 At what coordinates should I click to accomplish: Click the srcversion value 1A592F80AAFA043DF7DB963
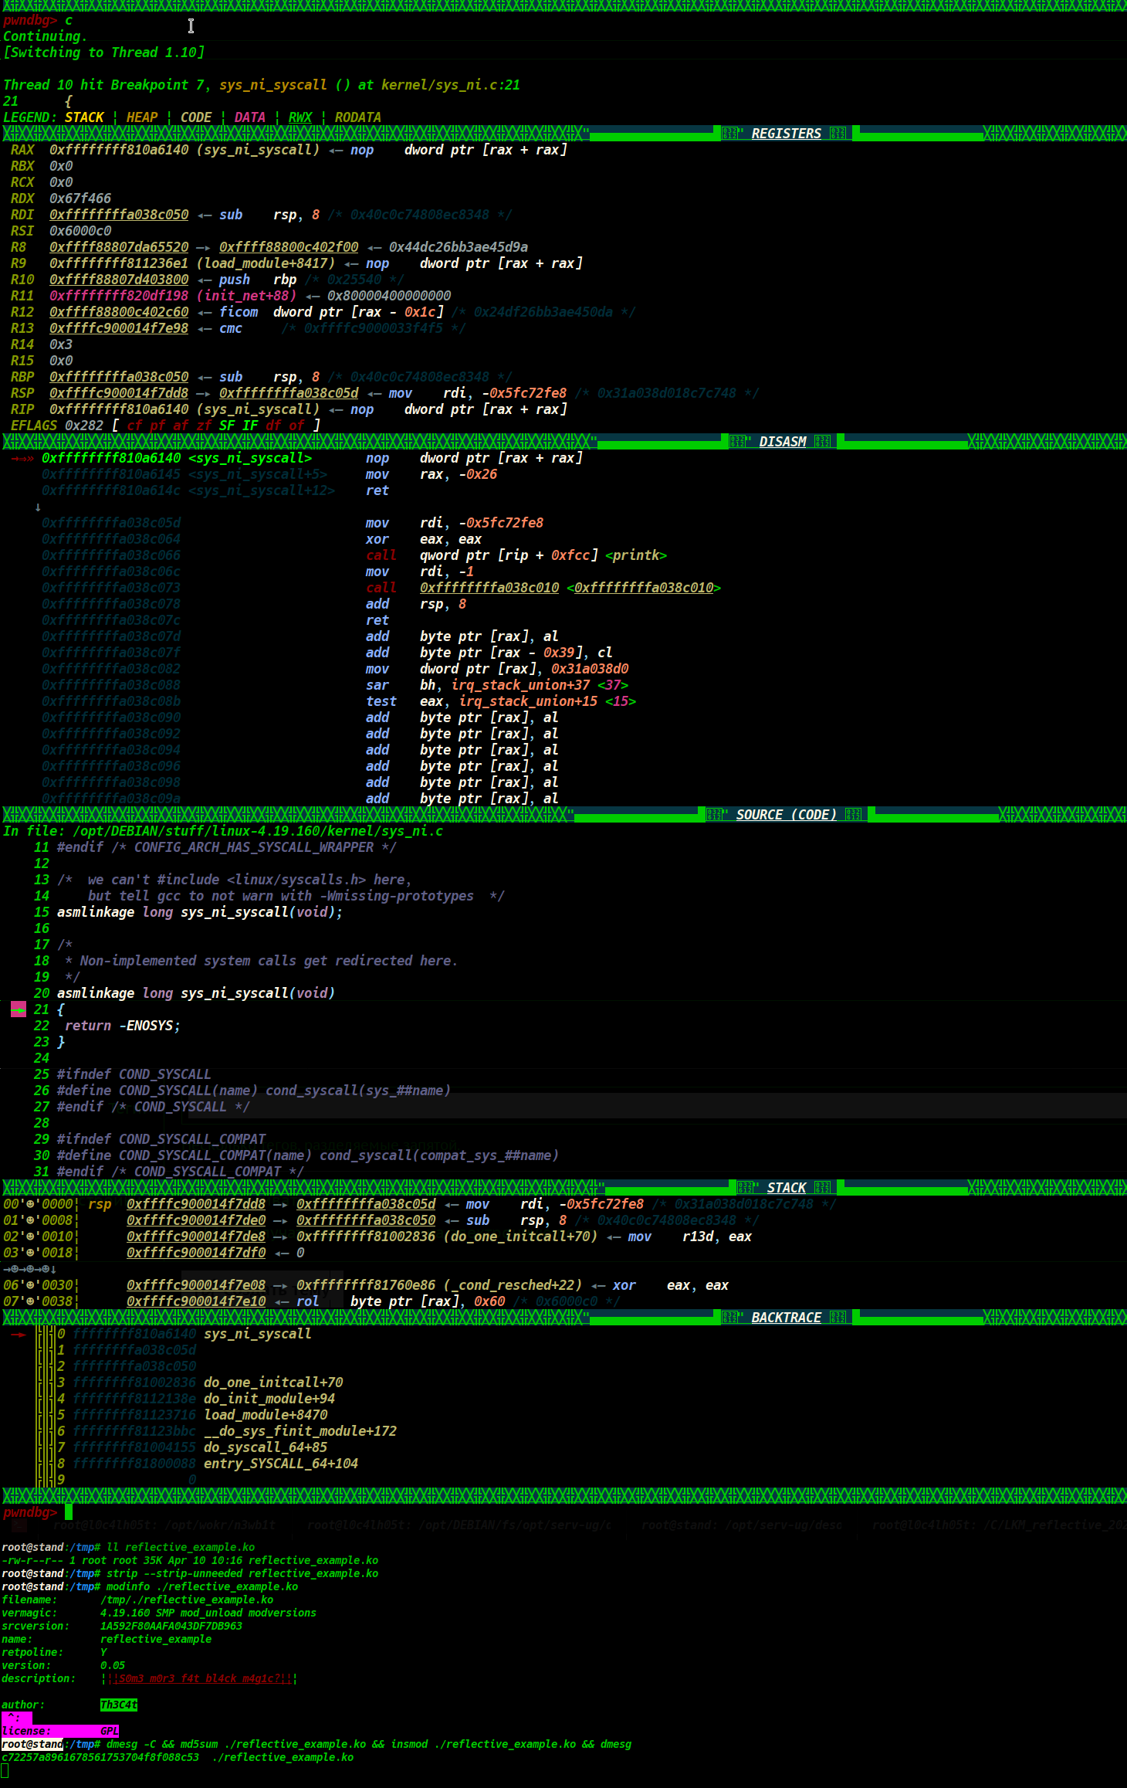[x=171, y=1626]
